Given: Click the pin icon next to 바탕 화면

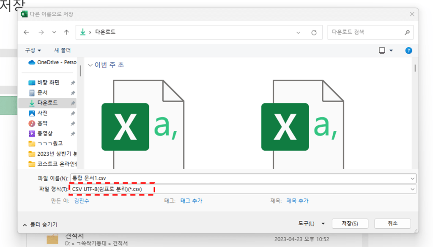Looking at the screenshot, I should [73, 83].
